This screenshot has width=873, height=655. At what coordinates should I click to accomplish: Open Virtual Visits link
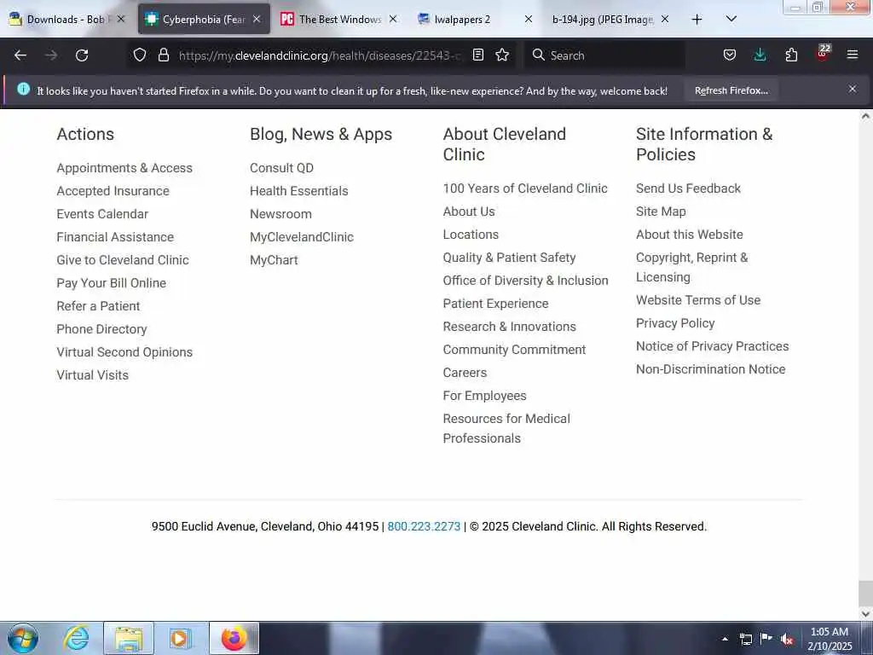pyautogui.click(x=92, y=375)
